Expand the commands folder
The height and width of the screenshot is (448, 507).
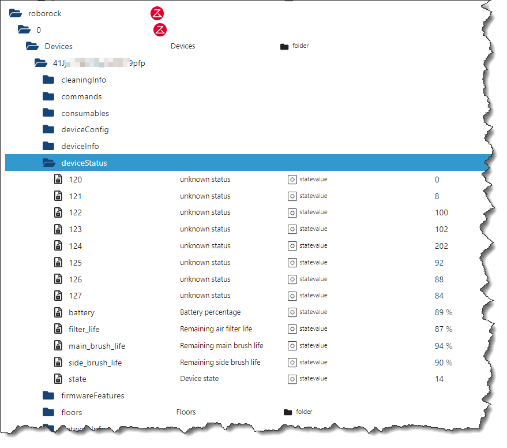point(48,96)
